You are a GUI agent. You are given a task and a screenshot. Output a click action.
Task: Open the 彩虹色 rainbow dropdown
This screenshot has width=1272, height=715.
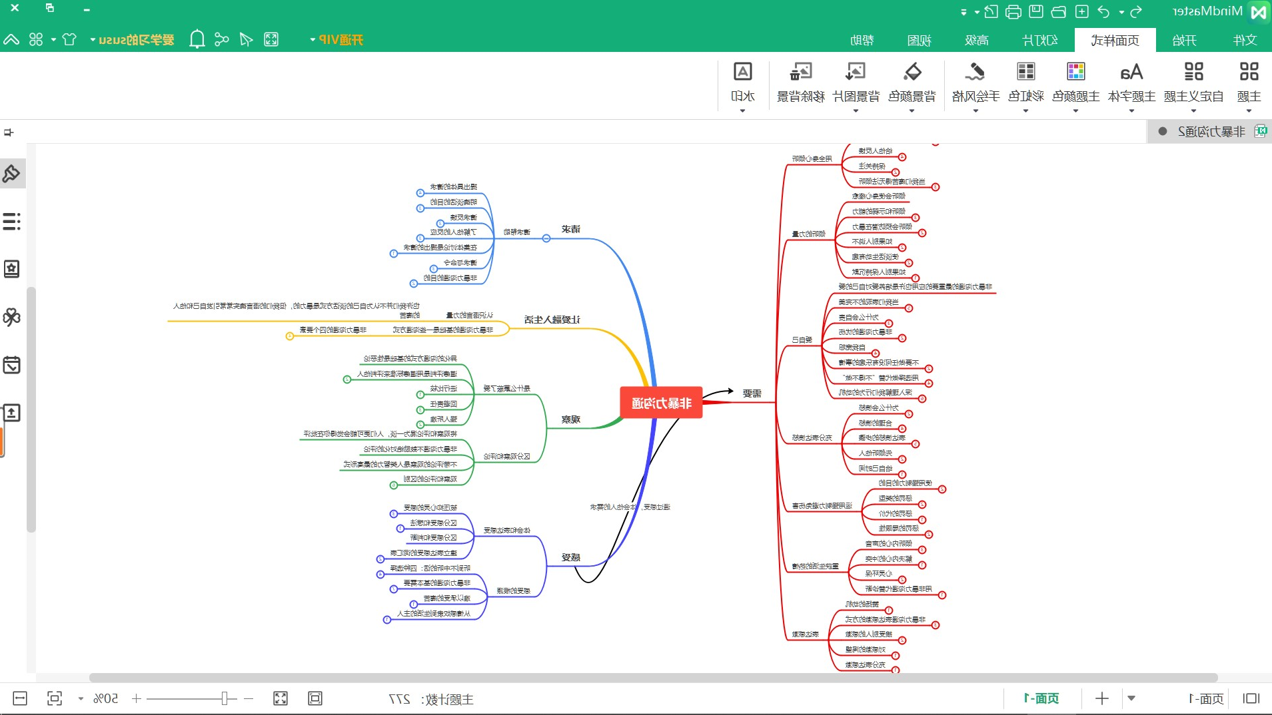[1025, 86]
